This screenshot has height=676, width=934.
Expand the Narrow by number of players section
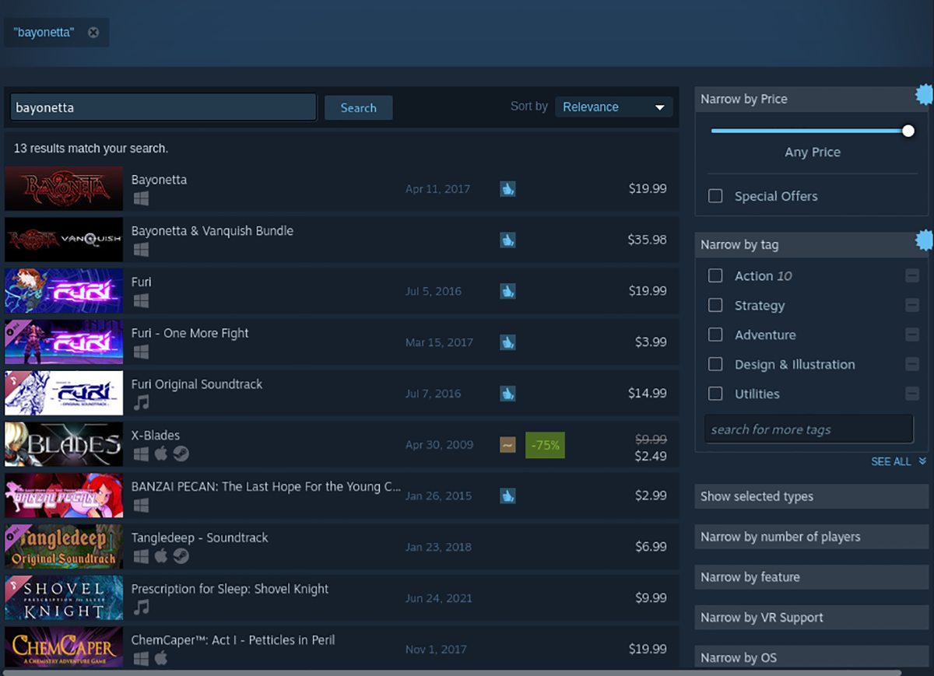click(x=811, y=537)
